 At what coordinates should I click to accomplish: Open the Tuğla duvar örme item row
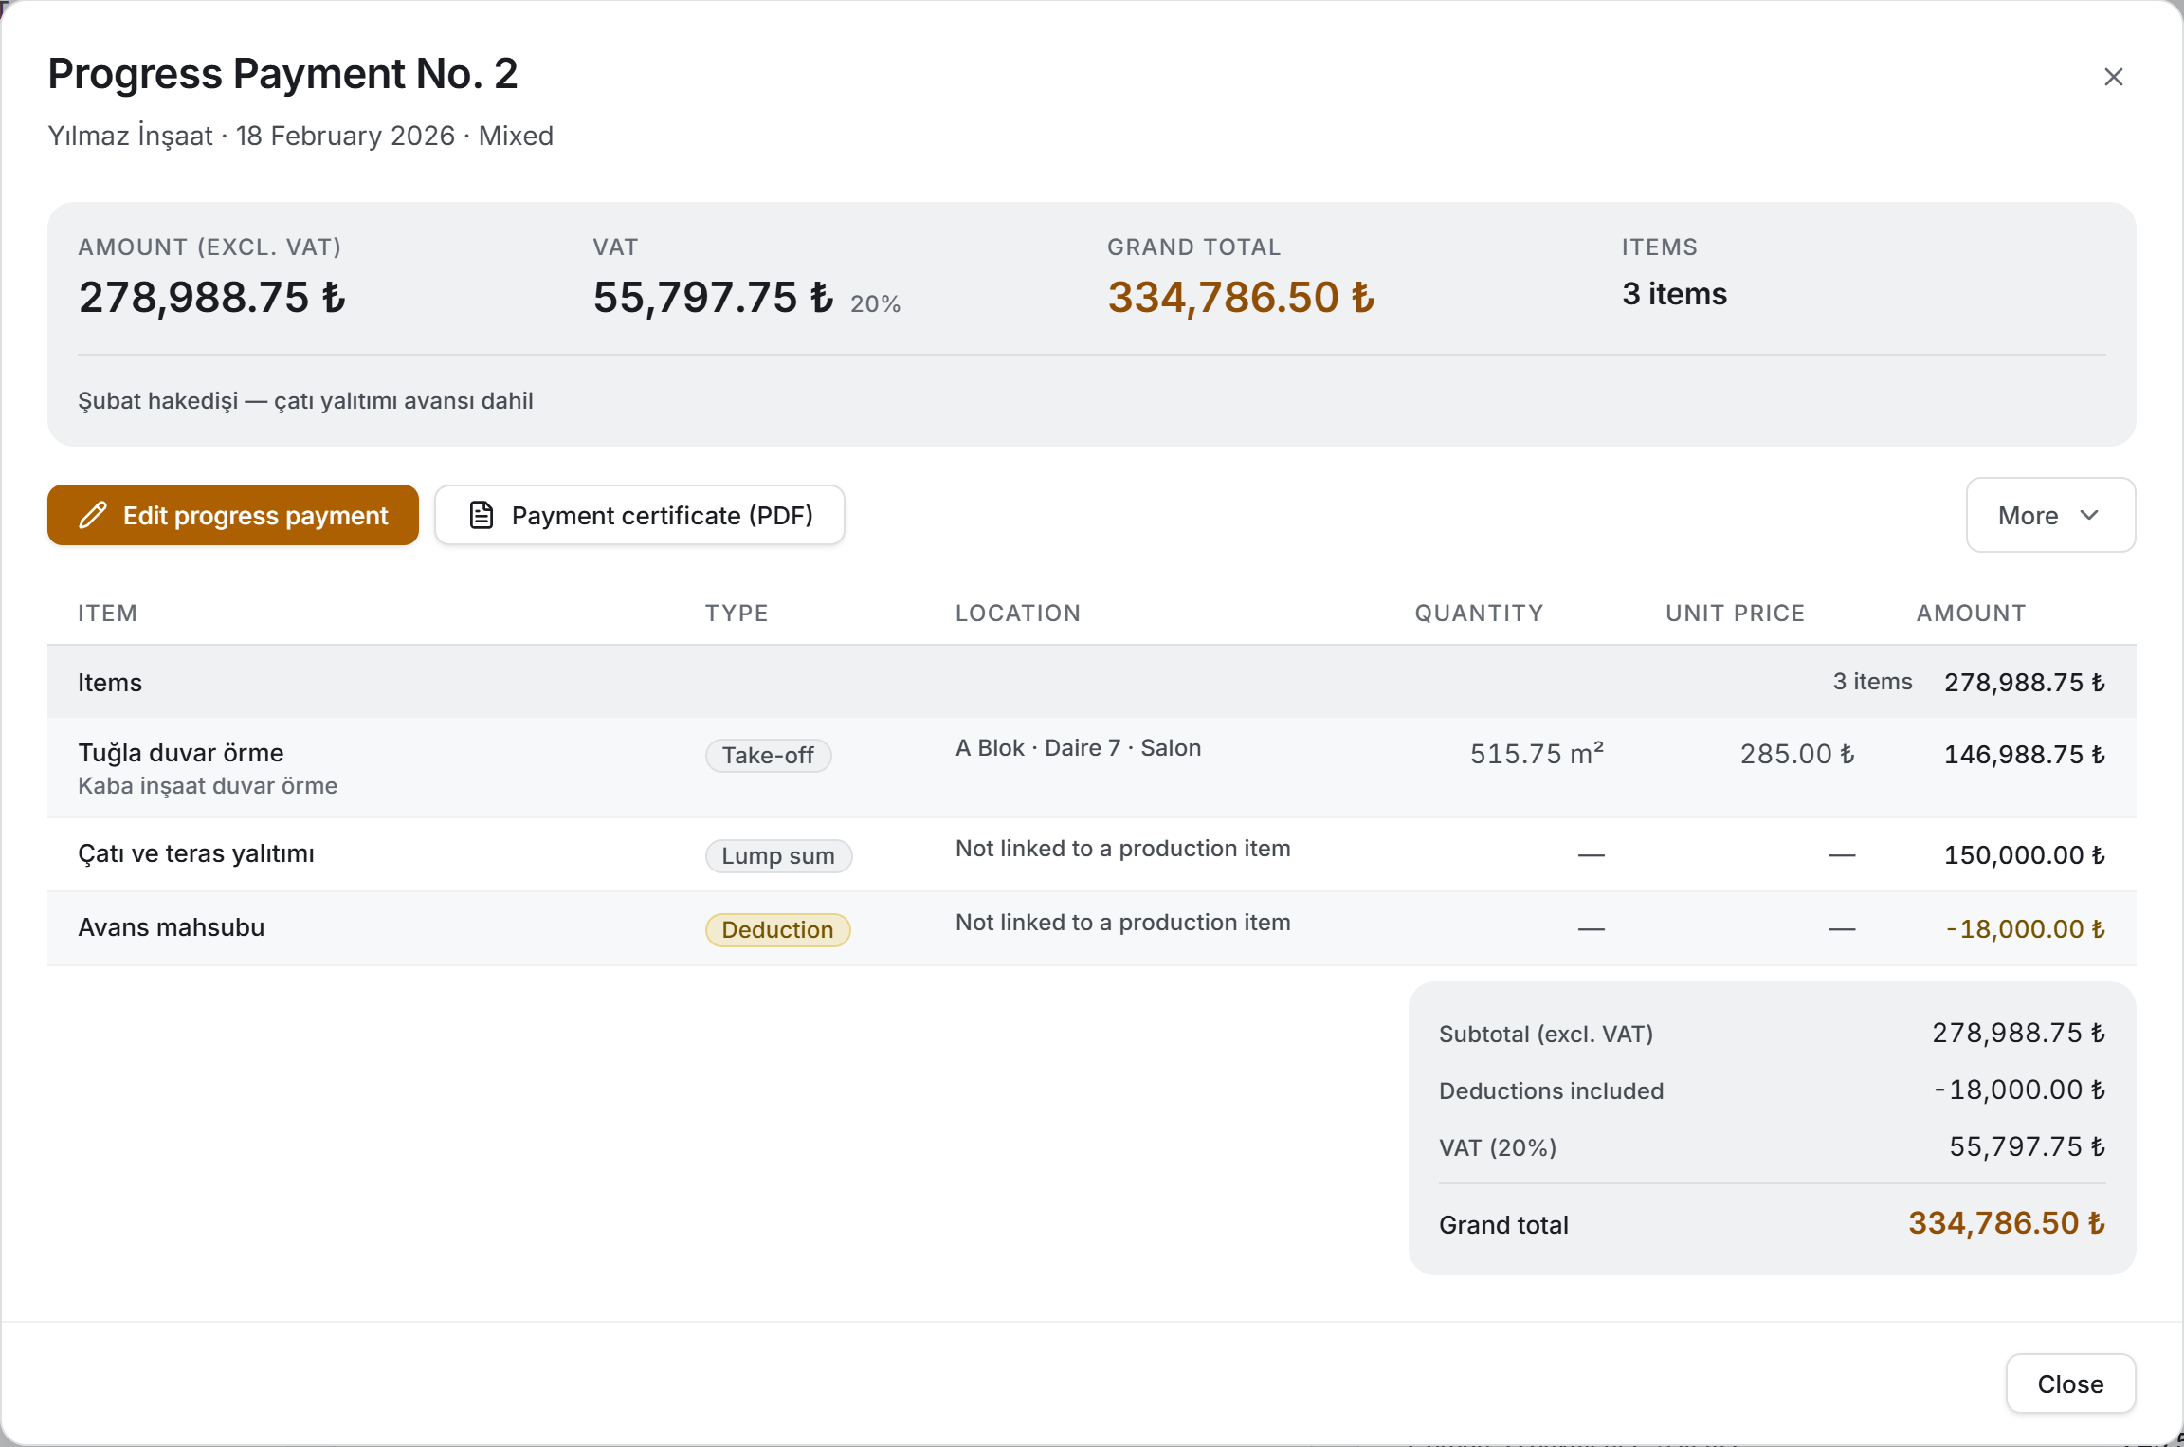(x=1092, y=767)
